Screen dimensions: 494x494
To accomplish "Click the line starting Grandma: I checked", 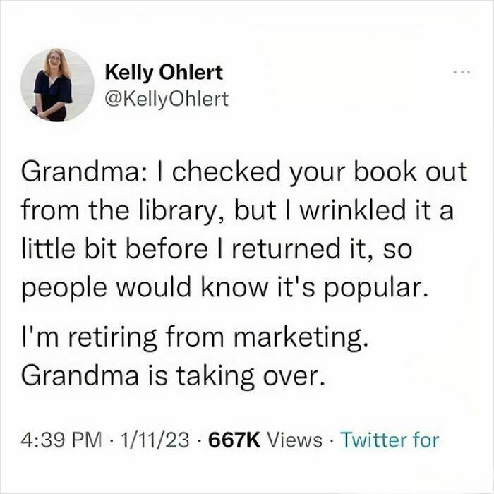I will (244, 173).
